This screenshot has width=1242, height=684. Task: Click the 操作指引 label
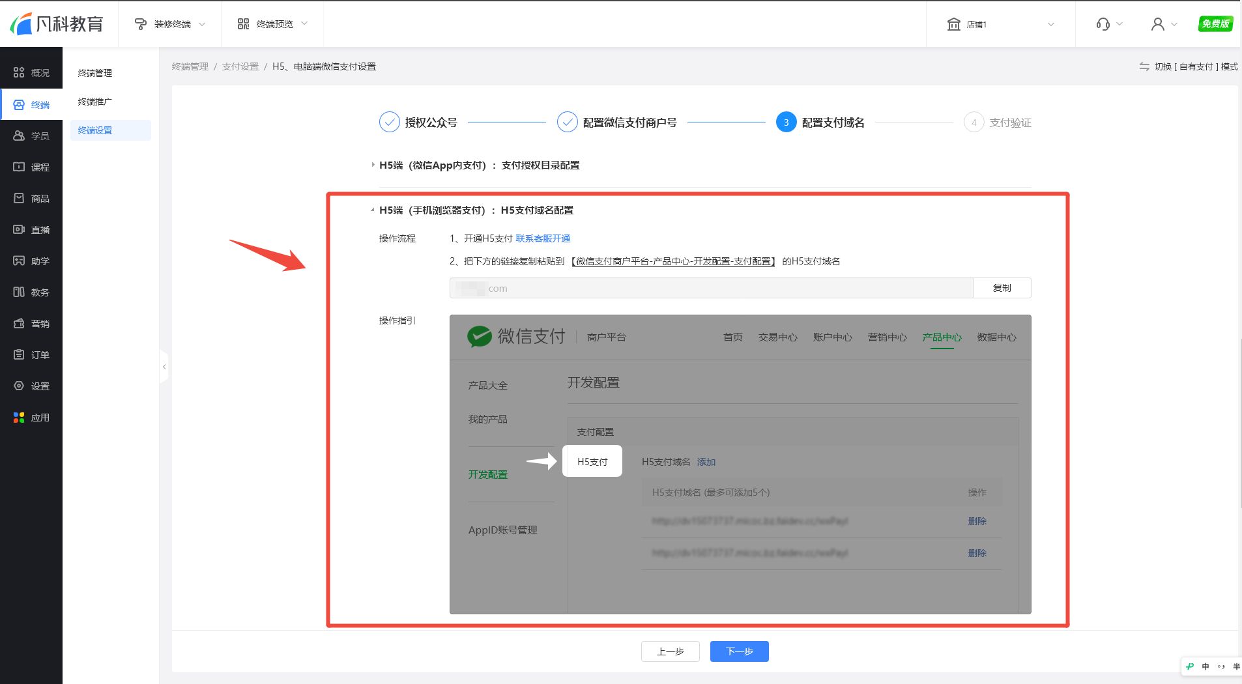(397, 321)
